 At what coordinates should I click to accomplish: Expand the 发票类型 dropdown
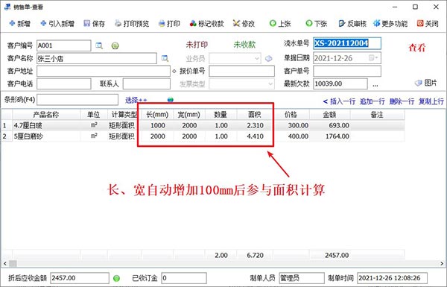(x=270, y=84)
